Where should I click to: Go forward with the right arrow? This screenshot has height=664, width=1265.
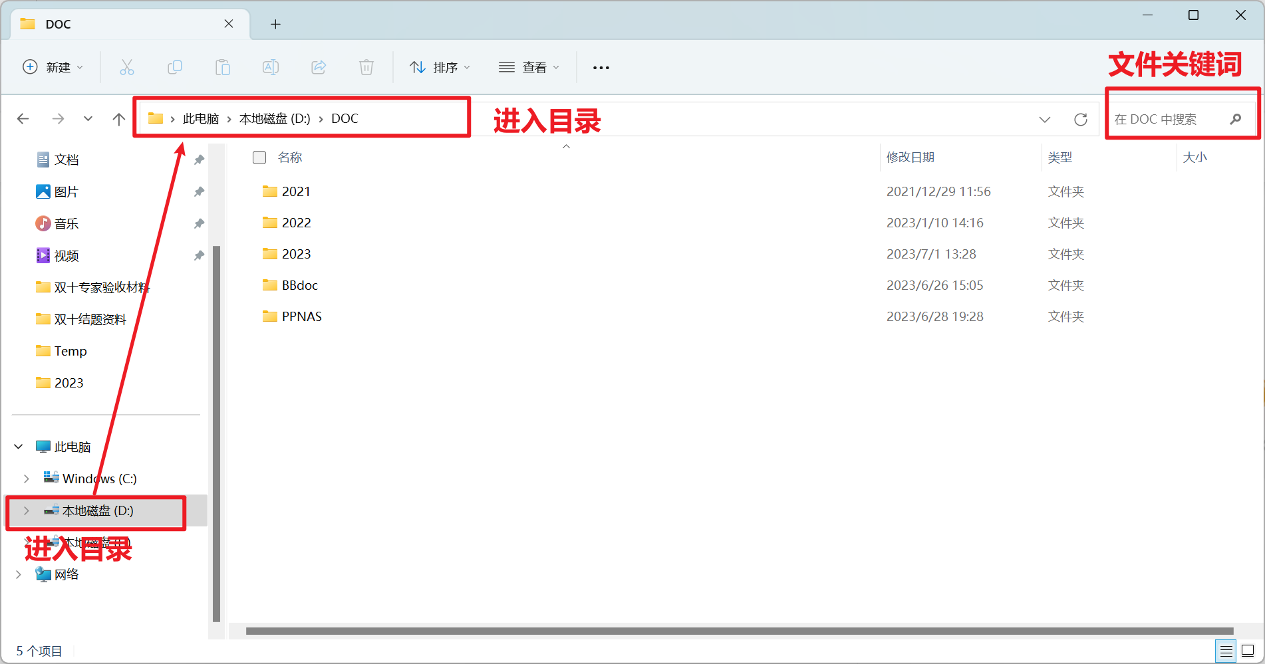pos(59,118)
